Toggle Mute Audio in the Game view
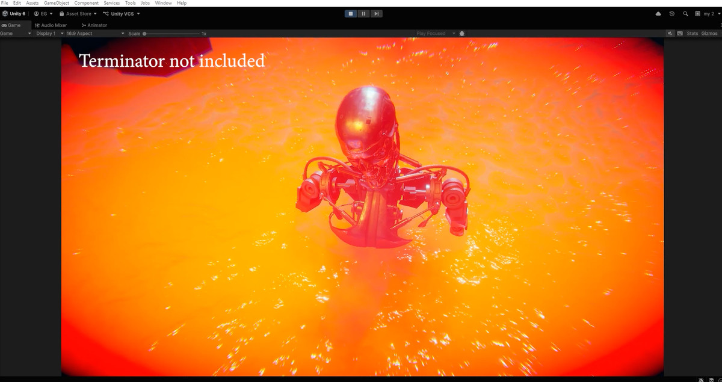Viewport: 722px width, 382px height. point(670,34)
